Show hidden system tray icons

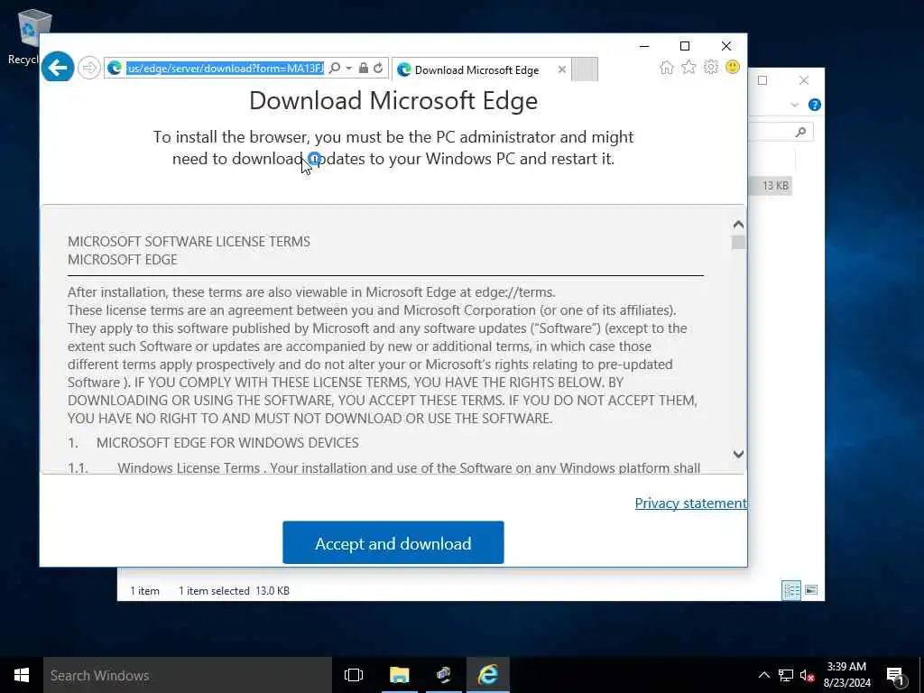(x=763, y=675)
